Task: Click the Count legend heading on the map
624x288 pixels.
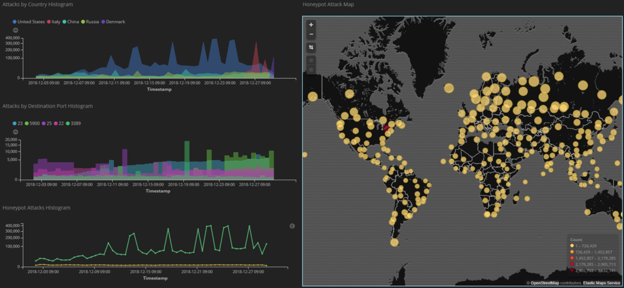Action: click(x=576, y=240)
